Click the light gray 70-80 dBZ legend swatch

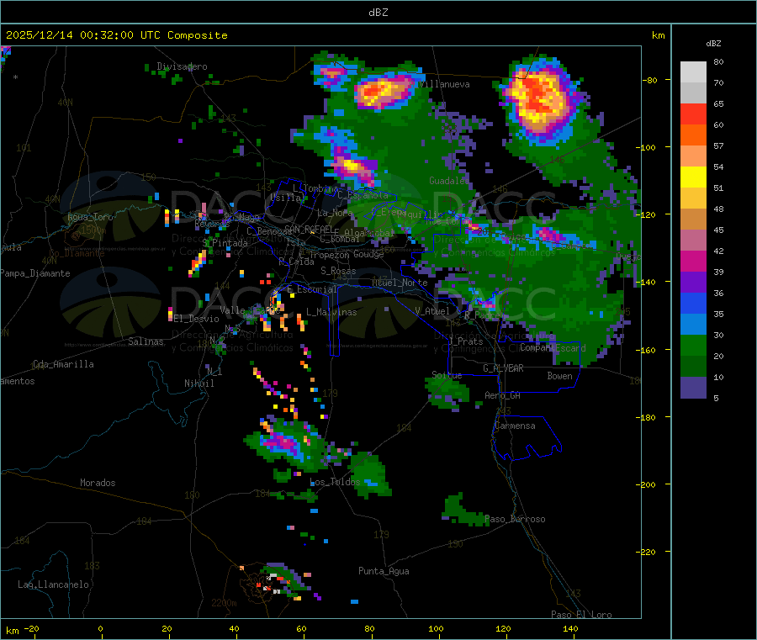693,72
